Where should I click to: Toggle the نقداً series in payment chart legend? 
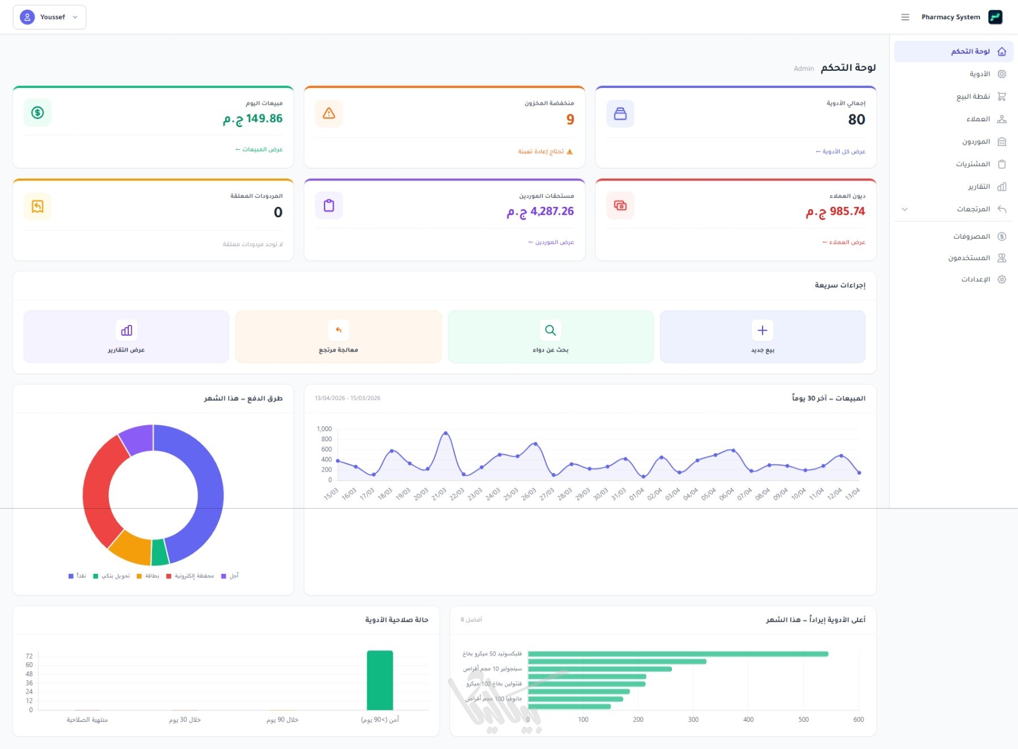point(77,576)
